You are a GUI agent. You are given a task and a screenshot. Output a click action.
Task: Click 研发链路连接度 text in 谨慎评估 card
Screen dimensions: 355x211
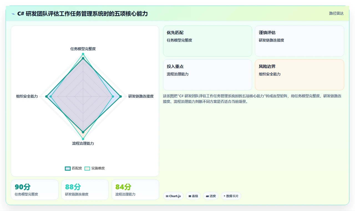(x=272, y=40)
